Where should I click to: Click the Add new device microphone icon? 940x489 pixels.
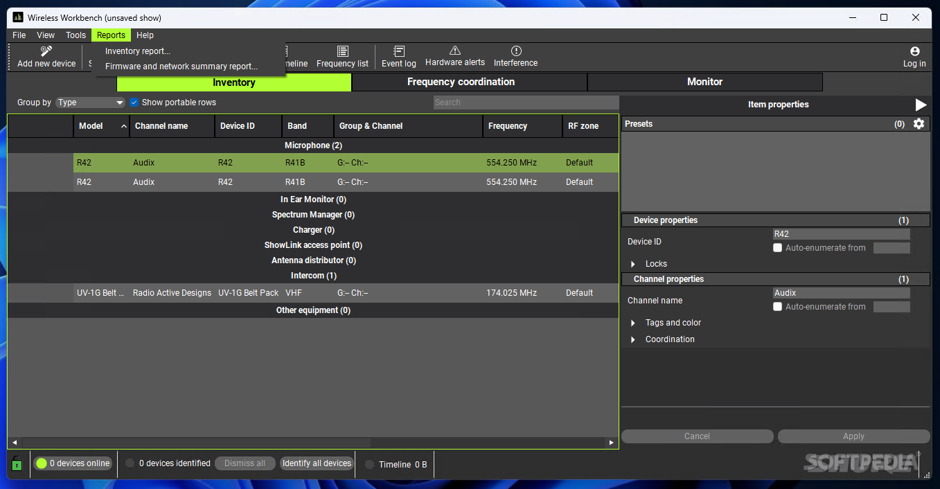46,51
